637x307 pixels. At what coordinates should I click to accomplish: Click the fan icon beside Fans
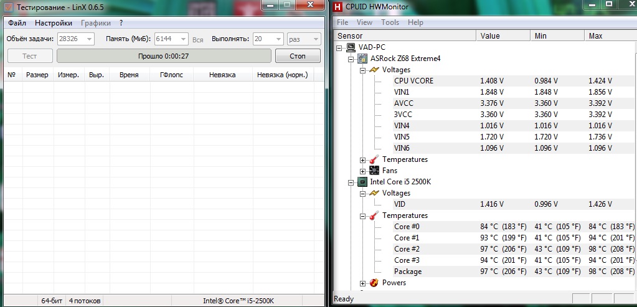(x=374, y=171)
